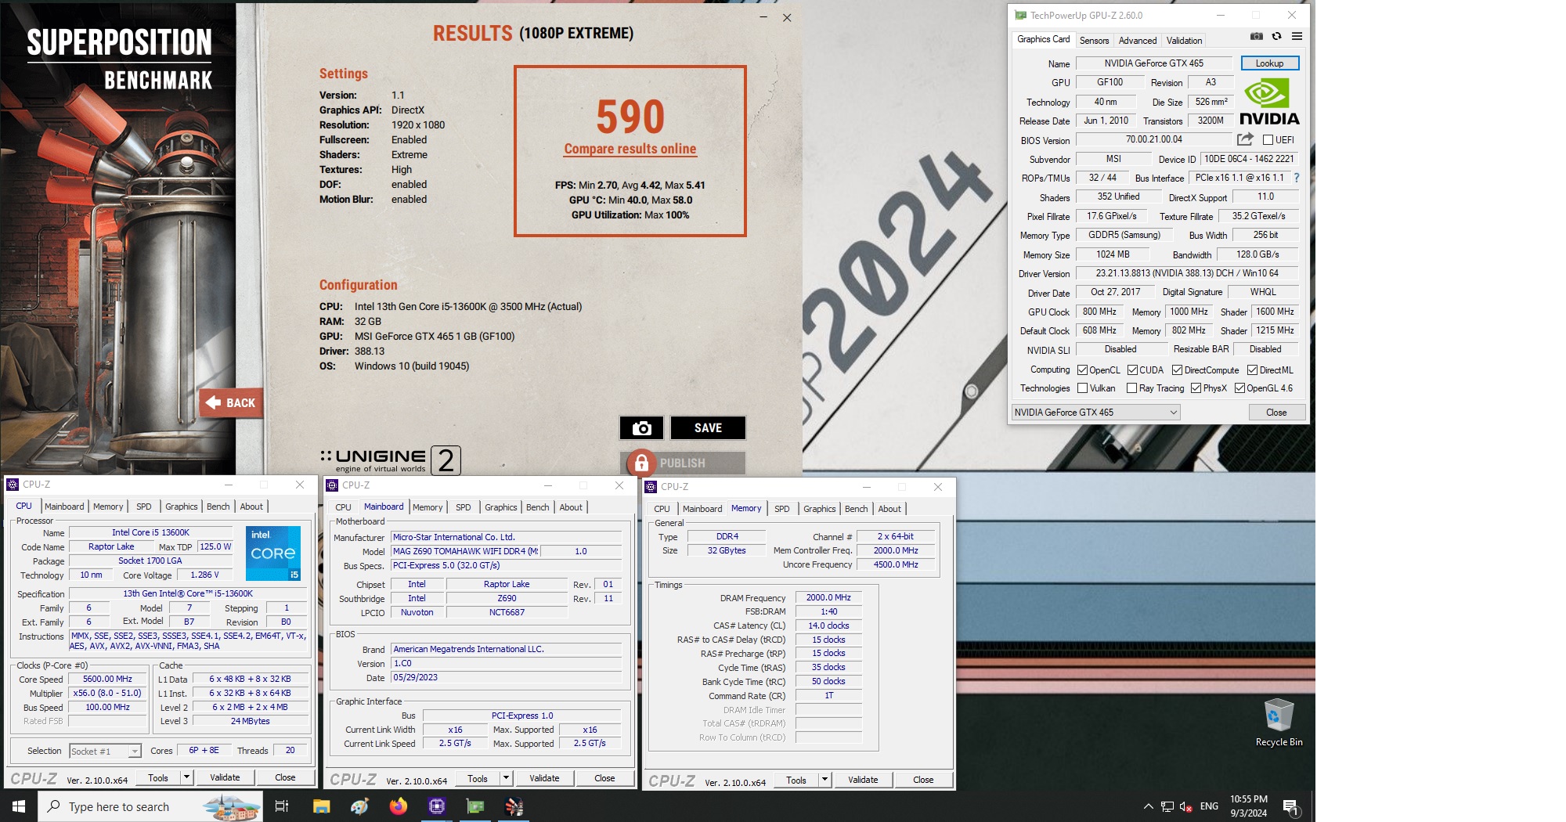Click the SAVE button in Superposition
Screen dimensions: 1566x822
point(708,428)
